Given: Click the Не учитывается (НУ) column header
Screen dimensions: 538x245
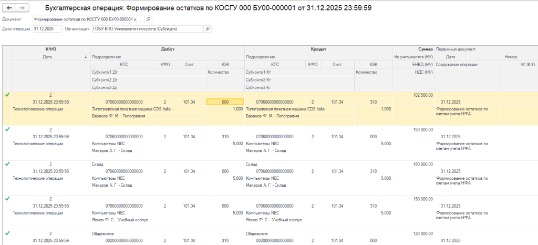Looking at the screenshot, I should pos(413,57).
